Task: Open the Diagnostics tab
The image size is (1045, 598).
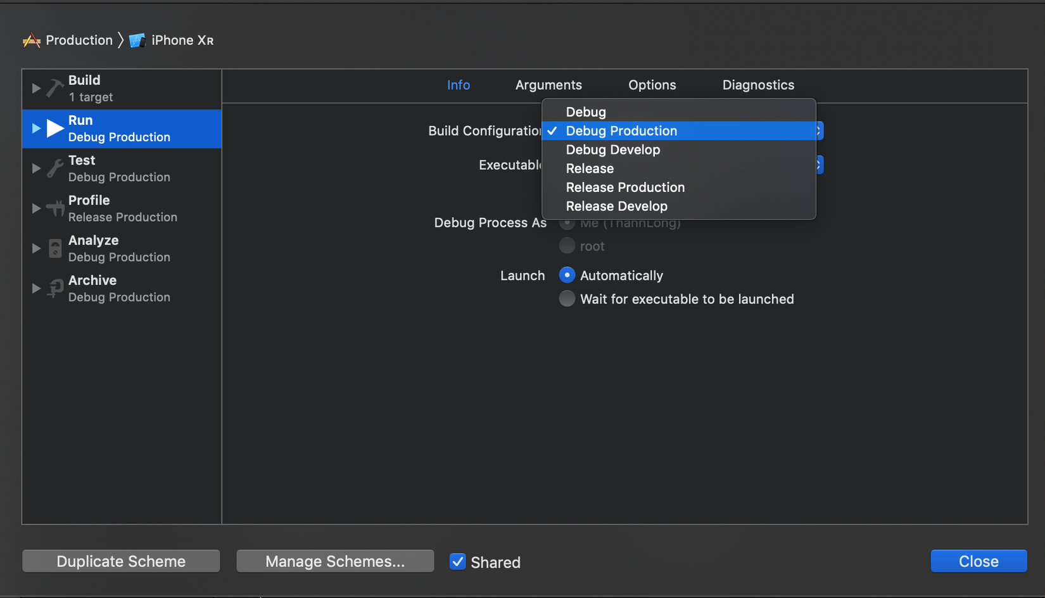Action: [758, 85]
